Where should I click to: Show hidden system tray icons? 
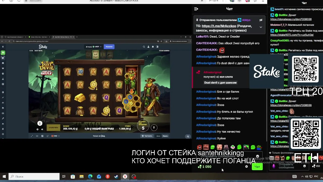(x=302, y=176)
